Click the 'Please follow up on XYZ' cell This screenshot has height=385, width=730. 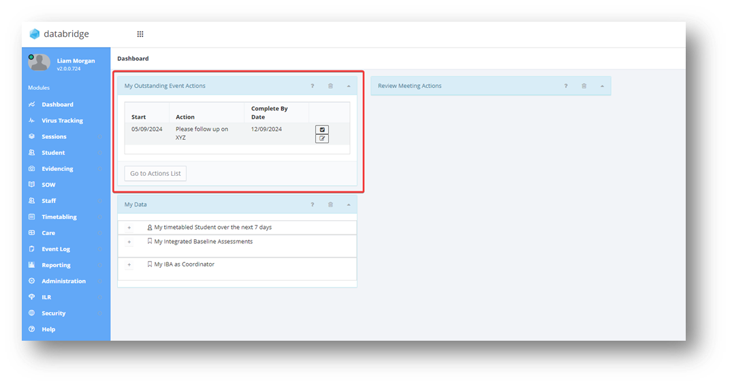pyautogui.click(x=202, y=134)
